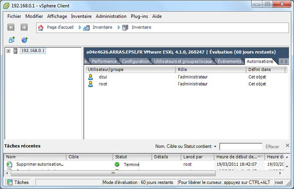294x189 pixels.
Task: Sort tasks by Détails column header
Action: [x=166, y=157]
